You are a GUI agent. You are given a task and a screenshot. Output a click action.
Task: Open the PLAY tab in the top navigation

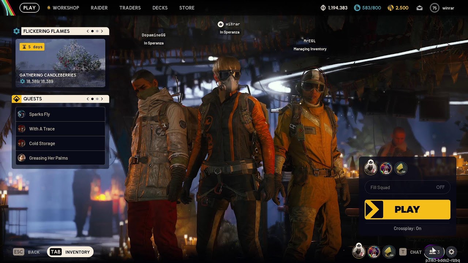[x=29, y=8]
